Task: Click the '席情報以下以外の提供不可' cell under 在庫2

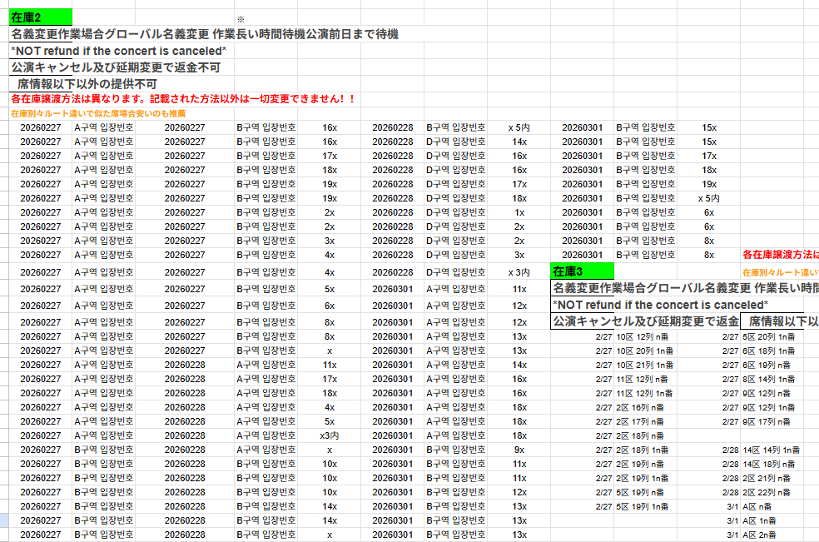Action: [87, 84]
